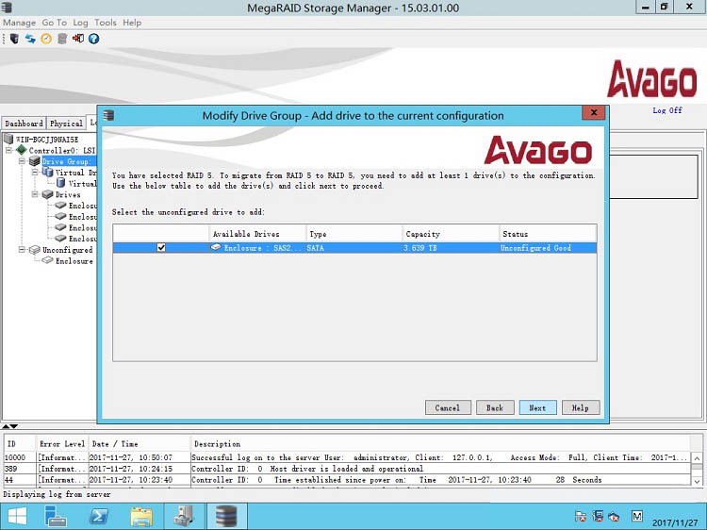Collapse the Controller0 tree node
The image size is (707, 530).
tap(8, 150)
